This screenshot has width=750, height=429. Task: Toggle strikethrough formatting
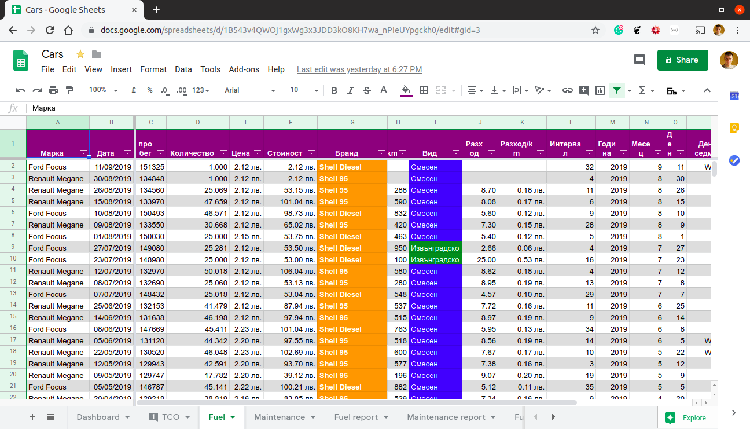click(366, 90)
